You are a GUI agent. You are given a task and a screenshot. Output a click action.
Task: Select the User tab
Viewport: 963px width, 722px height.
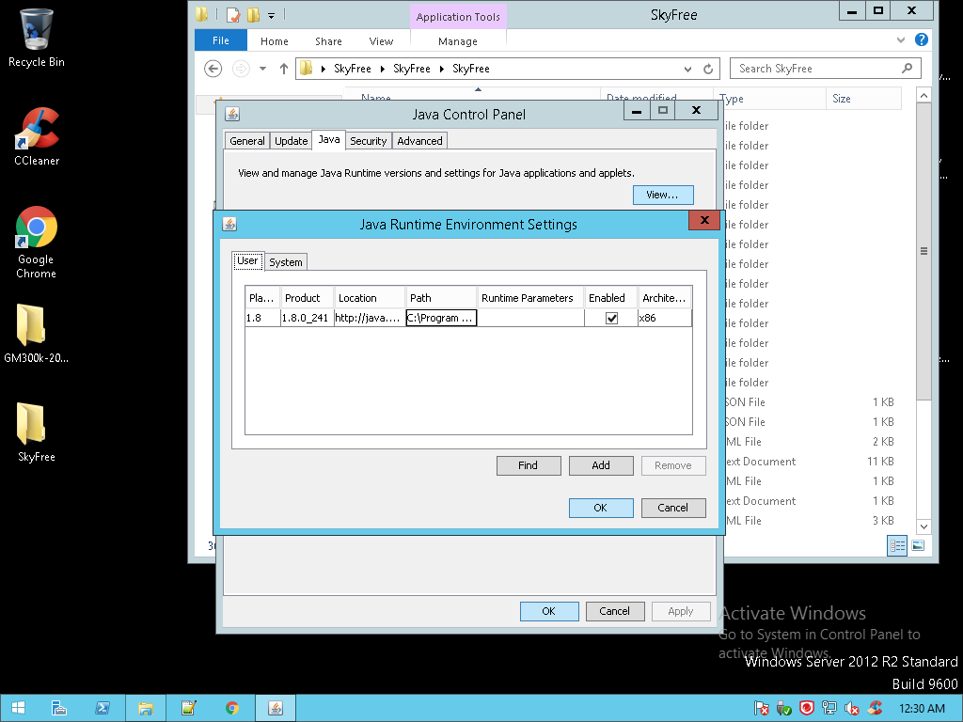pos(247,261)
